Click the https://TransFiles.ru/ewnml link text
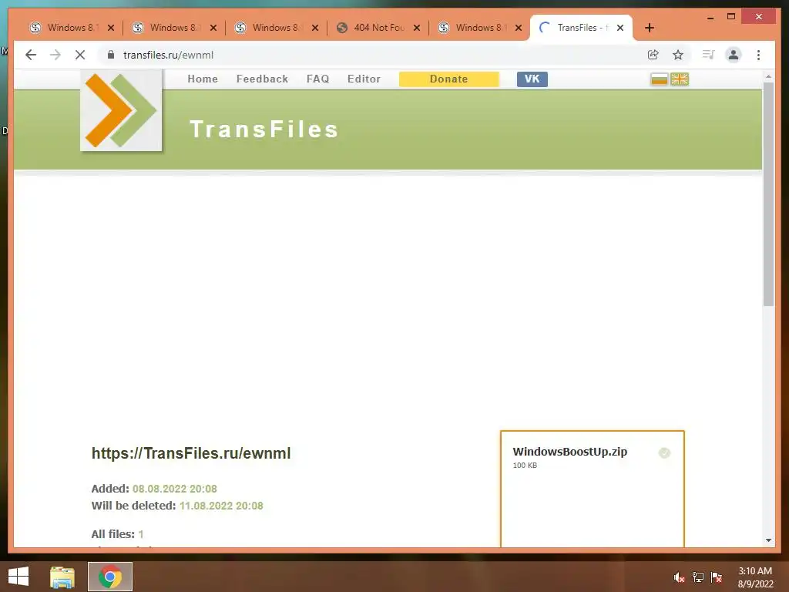This screenshot has width=789, height=592. click(x=191, y=453)
